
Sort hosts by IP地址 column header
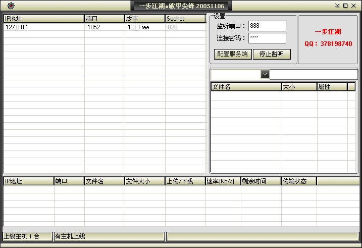(x=43, y=19)
